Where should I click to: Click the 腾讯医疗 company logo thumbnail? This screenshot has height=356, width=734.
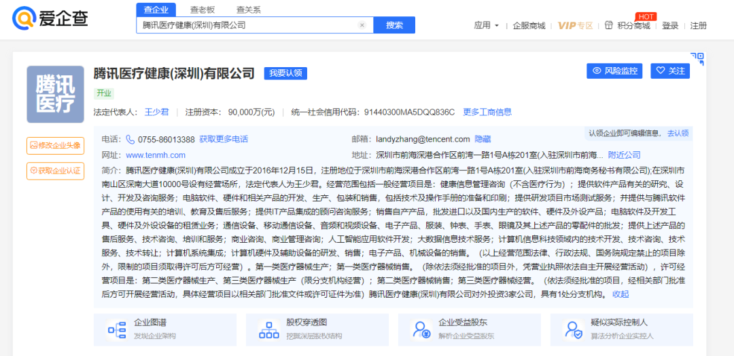pos(56,94)
